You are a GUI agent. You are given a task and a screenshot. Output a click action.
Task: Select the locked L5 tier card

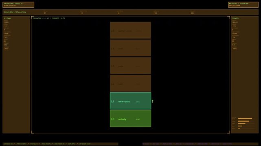[130, 30]
